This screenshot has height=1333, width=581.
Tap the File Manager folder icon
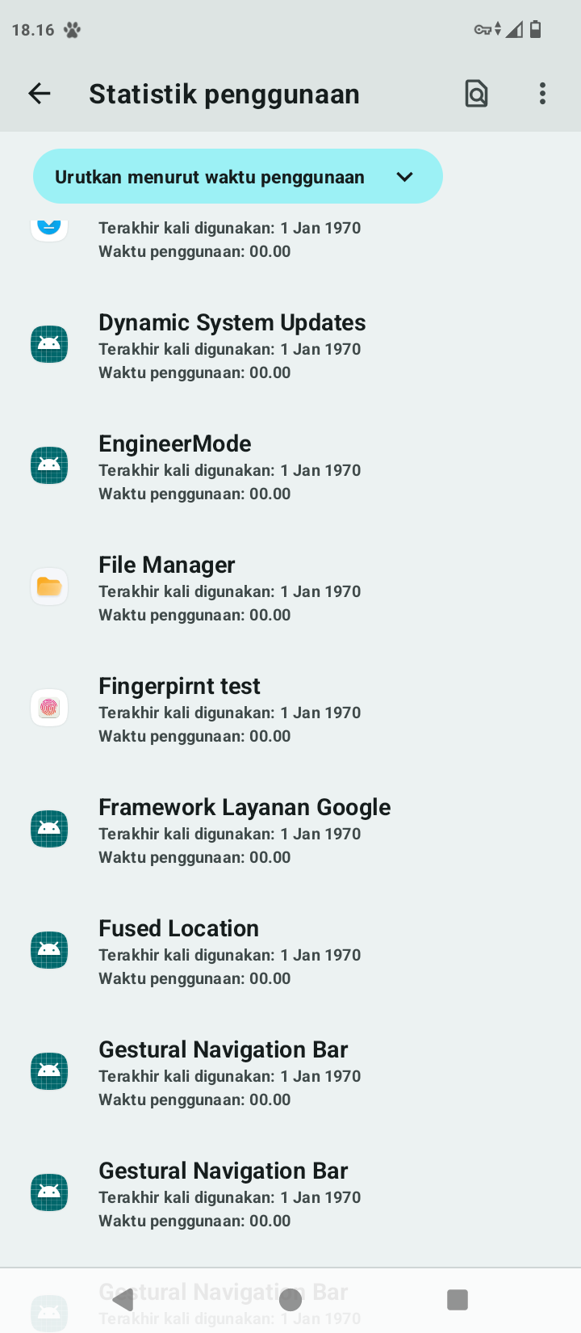(49, 587)
